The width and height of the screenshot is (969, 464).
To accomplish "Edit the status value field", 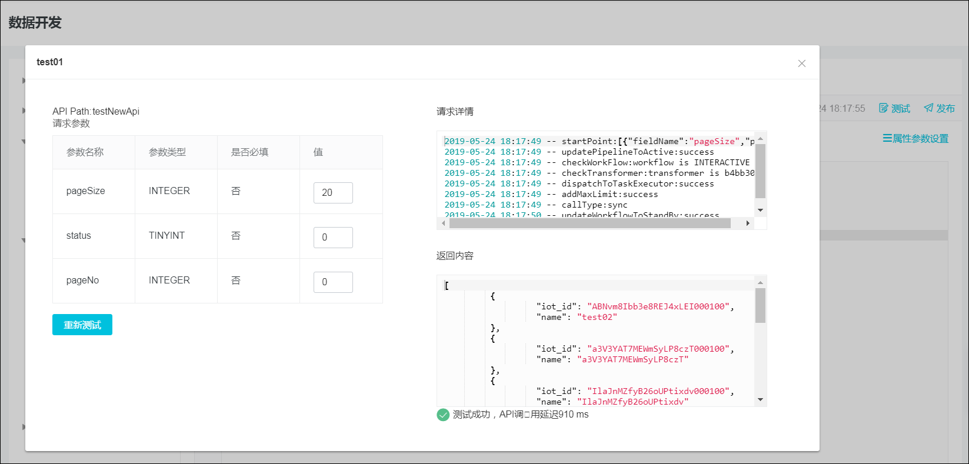I will click(333, 237).
